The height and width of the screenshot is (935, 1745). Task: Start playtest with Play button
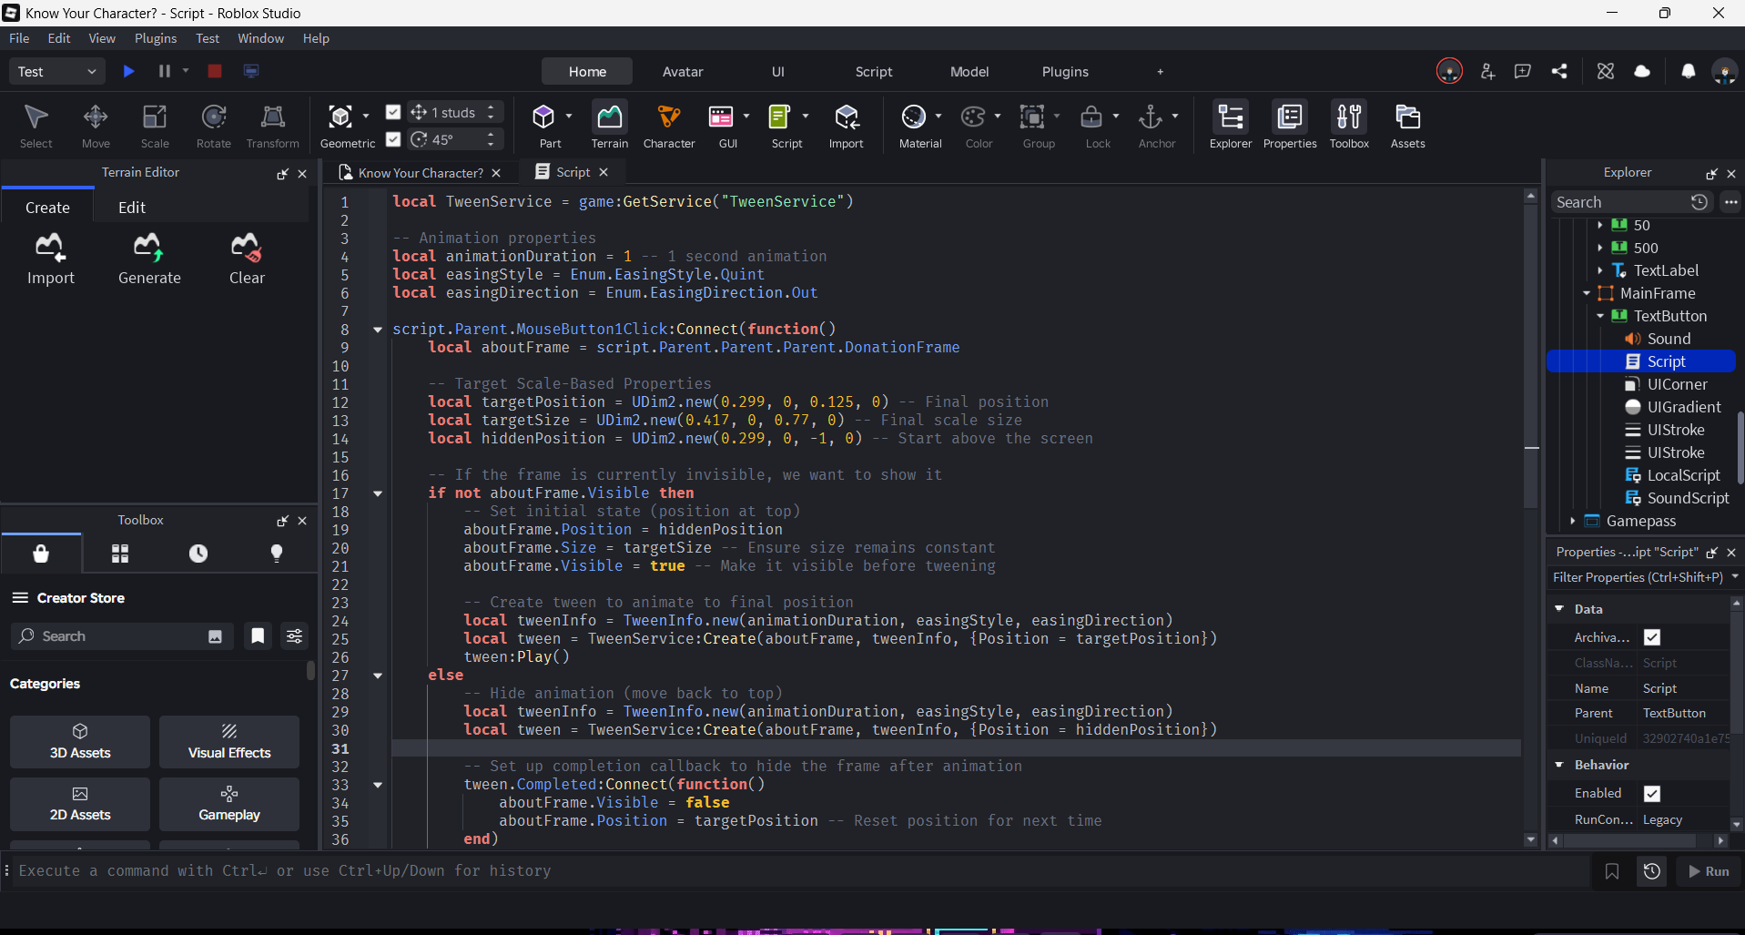129,71
